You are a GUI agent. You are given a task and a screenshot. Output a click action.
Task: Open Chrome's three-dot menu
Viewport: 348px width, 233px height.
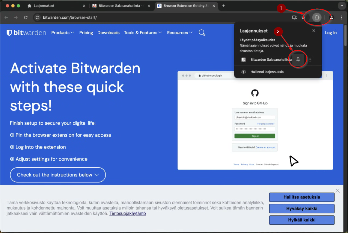click(341, 17)
